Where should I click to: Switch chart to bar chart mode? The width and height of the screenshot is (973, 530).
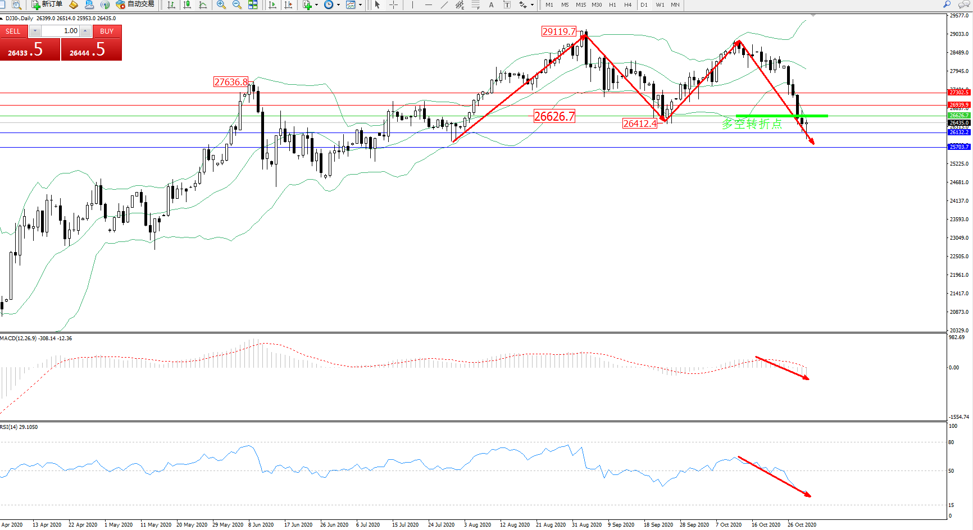coord(171,4)
